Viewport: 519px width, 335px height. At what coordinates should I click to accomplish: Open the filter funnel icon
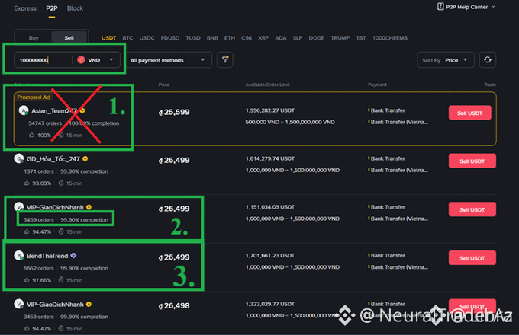tap(224, 59)
